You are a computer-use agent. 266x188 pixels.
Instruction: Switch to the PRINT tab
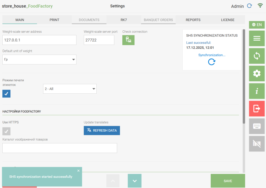tap(54, 20)
